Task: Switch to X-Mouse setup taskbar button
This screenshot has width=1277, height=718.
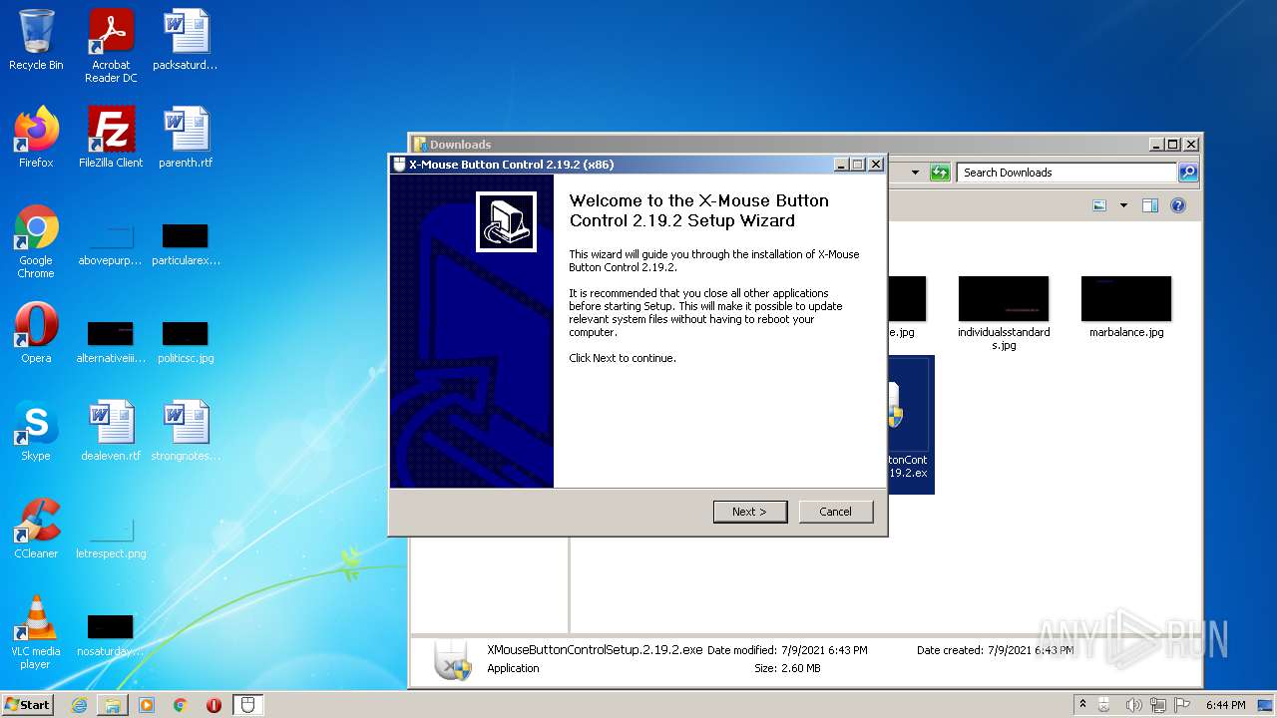Action: tap(248, 705)
